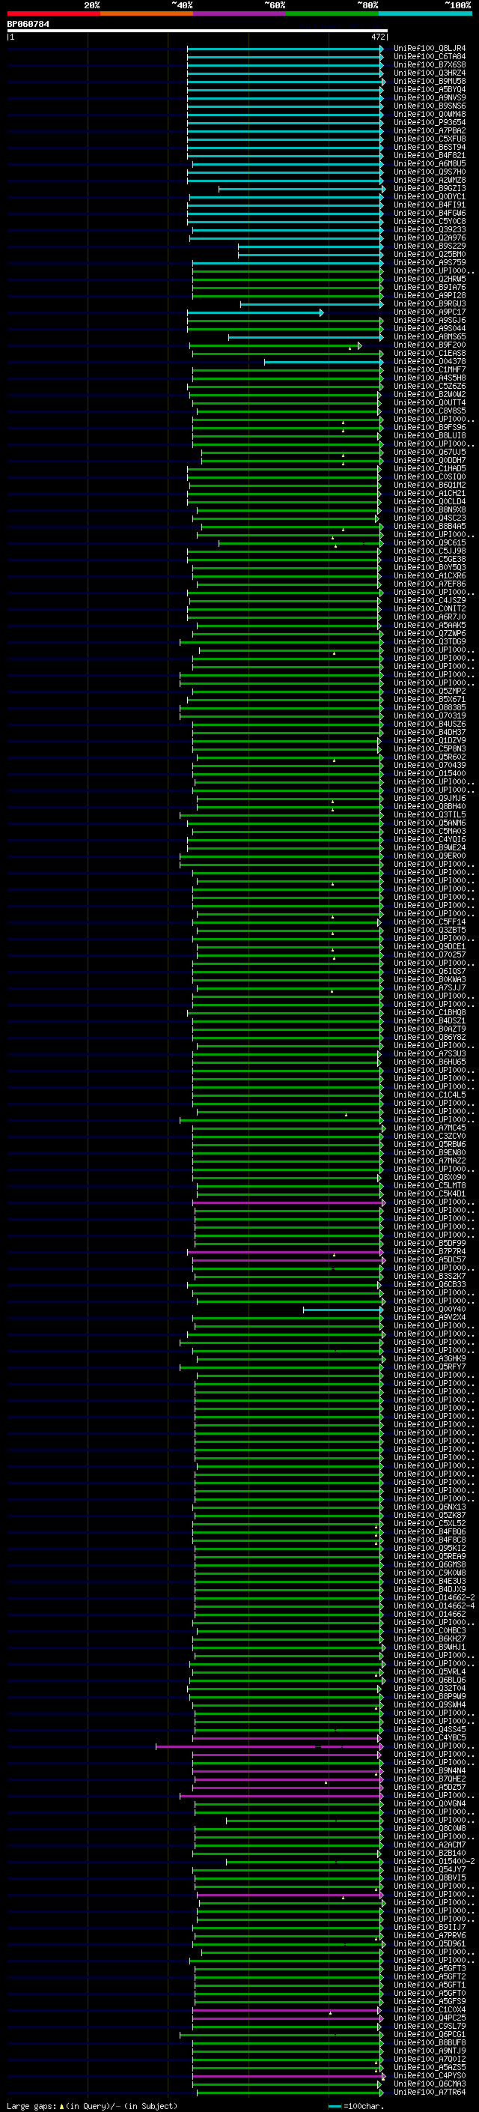The height and width of the screenshot is (2112, 479).
Task: Select the UniRef100_B2W0W2 label
Action: (x=429, y=395)
